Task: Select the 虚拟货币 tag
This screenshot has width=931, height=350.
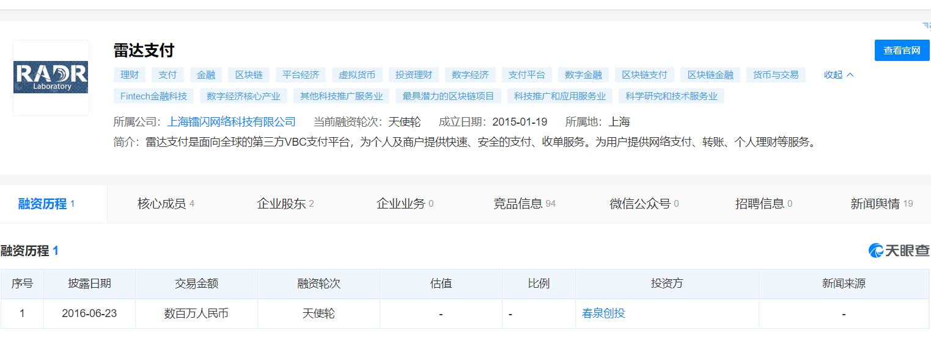Action: pos(358,75)
